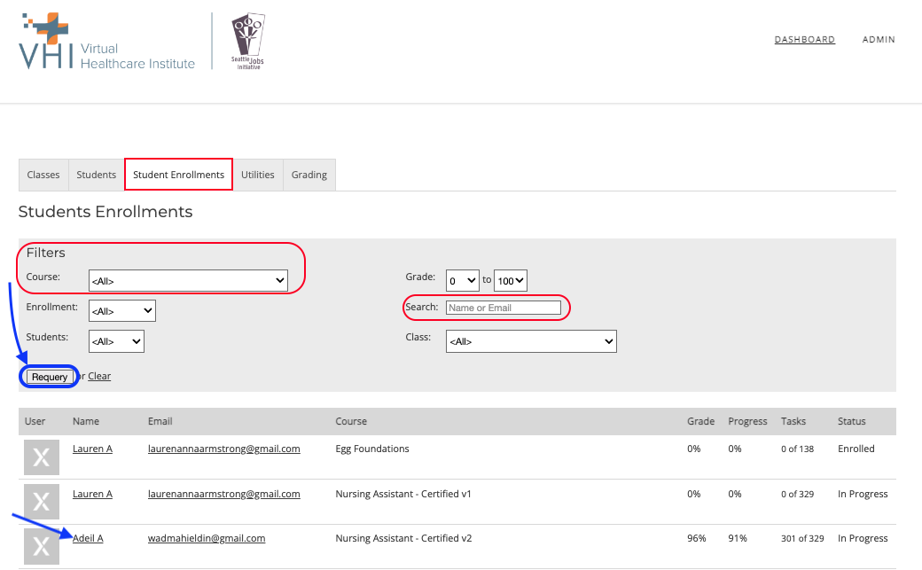The height and width of the screenshot is (570, 922).
Task: Click the 0 of 329 tasks value
Action: click(x=797, y=494)
